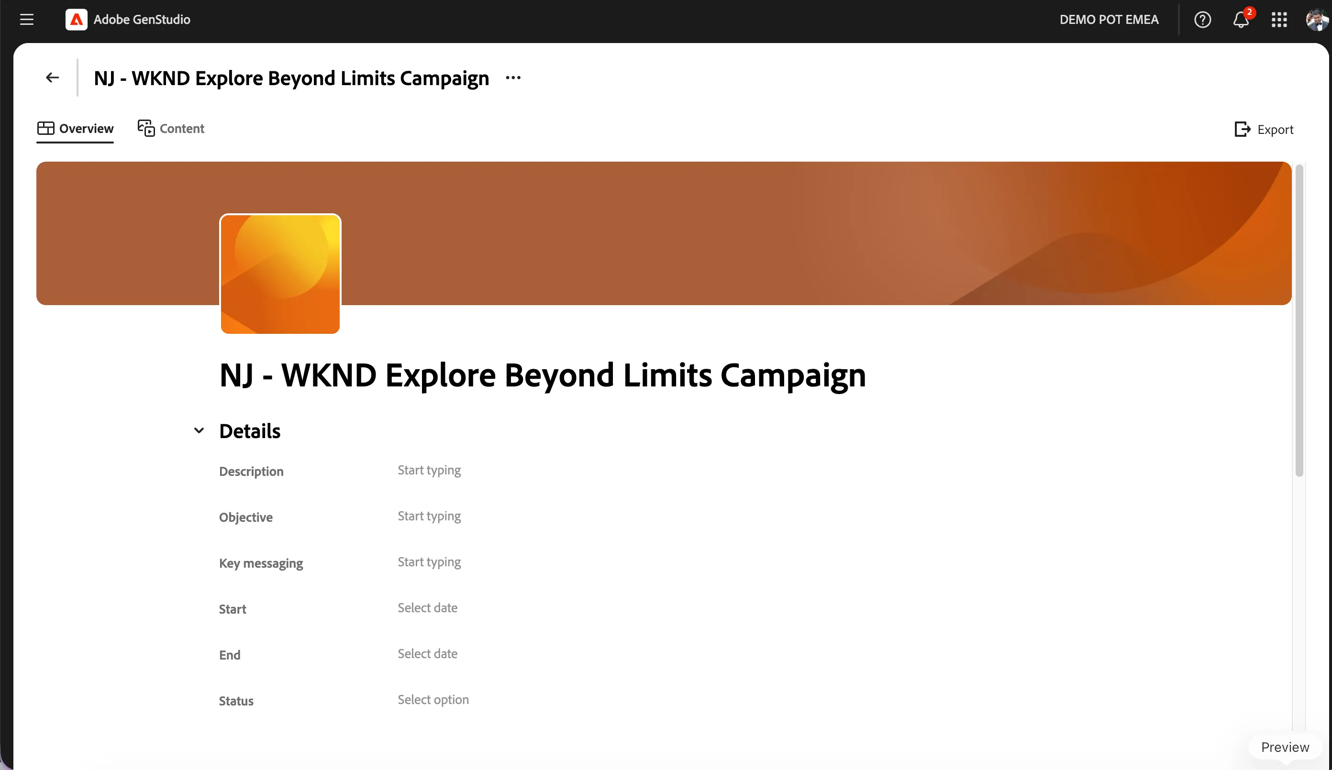Click the Export icon button
The width and height of the screenshot is (1332, 770).
point(1263,130)
